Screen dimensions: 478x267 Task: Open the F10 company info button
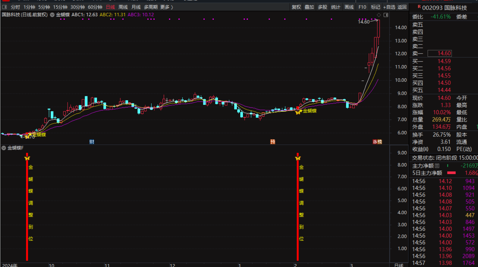(362, 7)
